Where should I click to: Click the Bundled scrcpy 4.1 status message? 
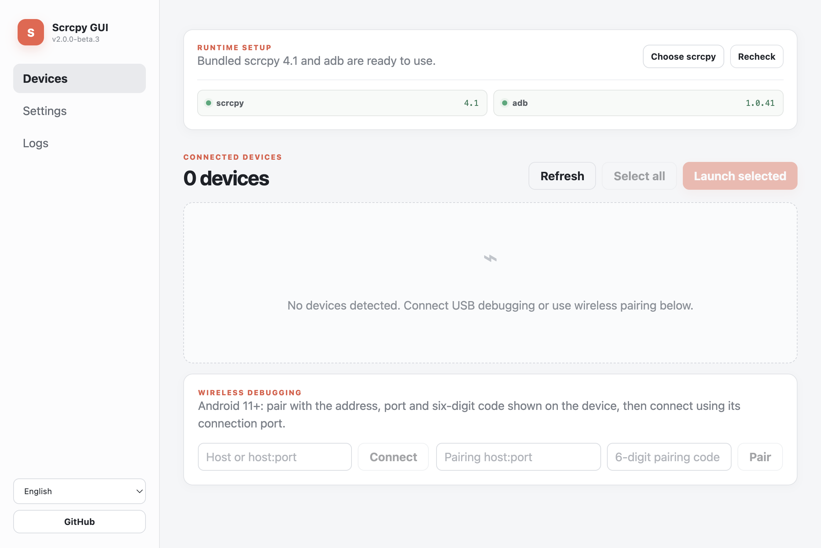click(x=316, y=61)
